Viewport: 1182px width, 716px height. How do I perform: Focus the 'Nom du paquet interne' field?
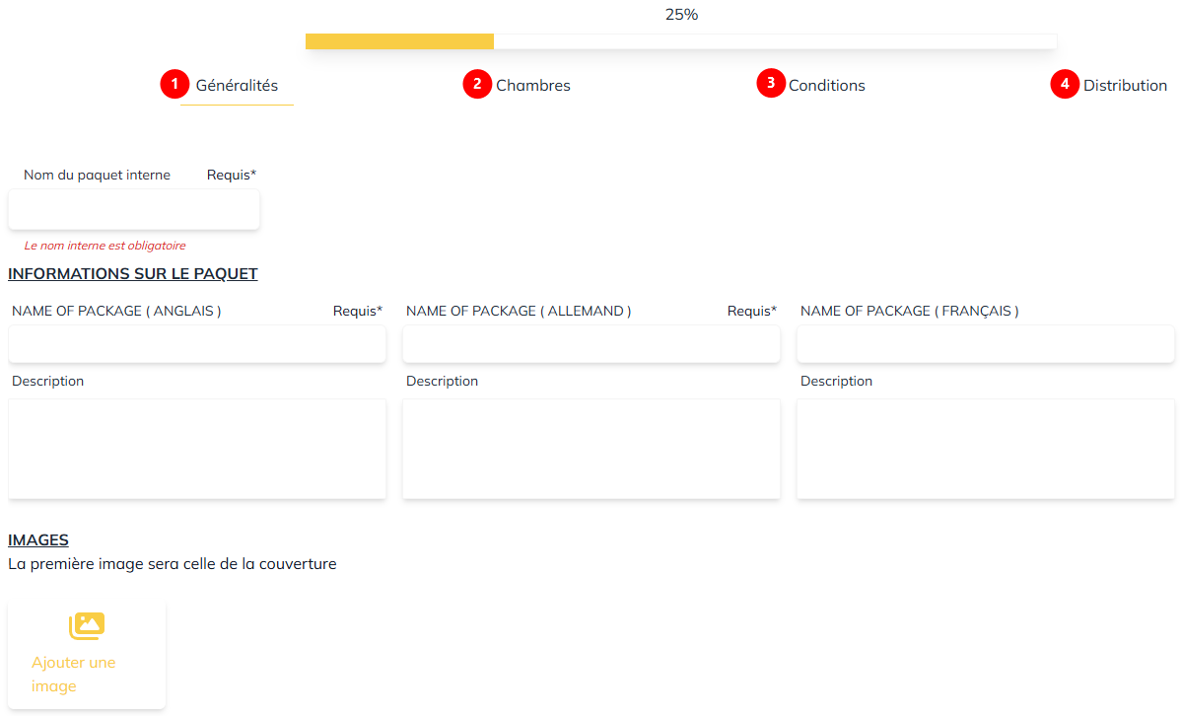click(x=134, y=210)
